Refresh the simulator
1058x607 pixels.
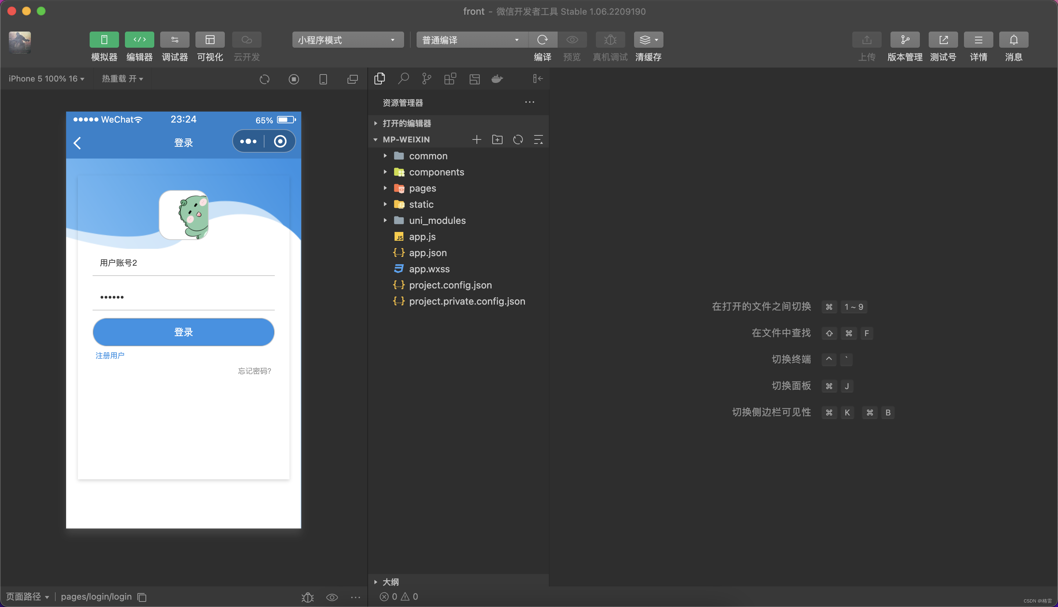coord(264,79)
